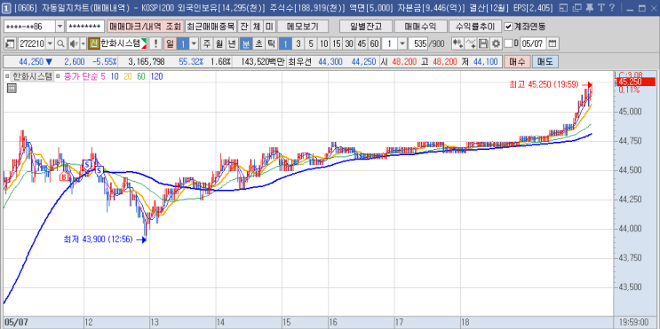This screenshot has width=660, height=329.
Task: Select the 분 minute chart toggle
Action: click(245, 43)
